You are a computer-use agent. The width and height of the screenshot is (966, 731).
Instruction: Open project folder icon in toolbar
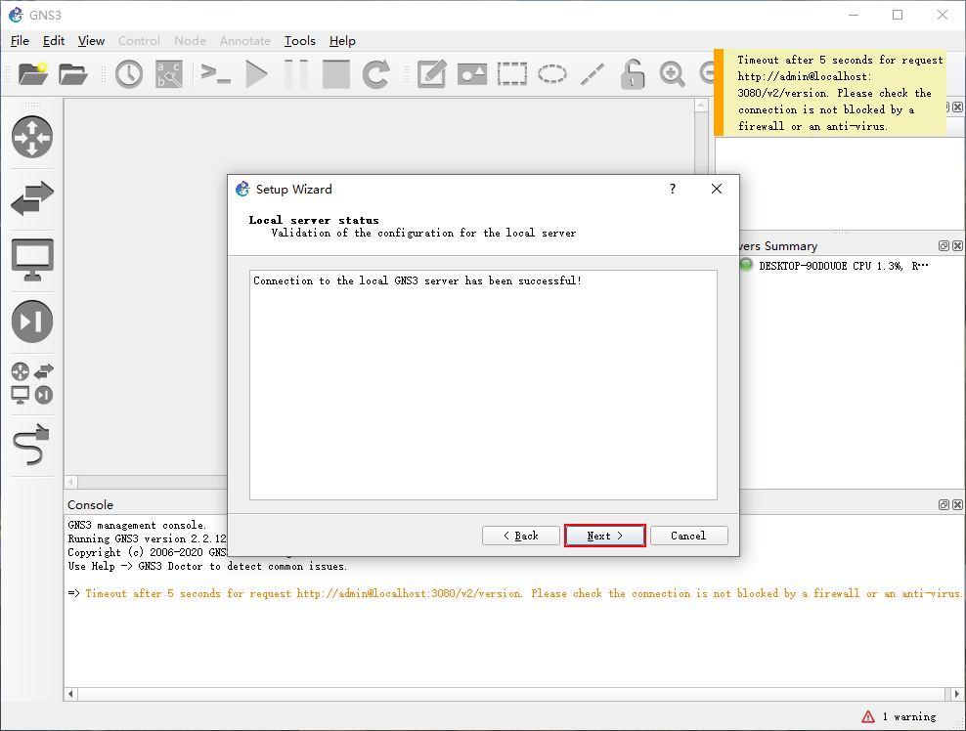tap(73, 74)
